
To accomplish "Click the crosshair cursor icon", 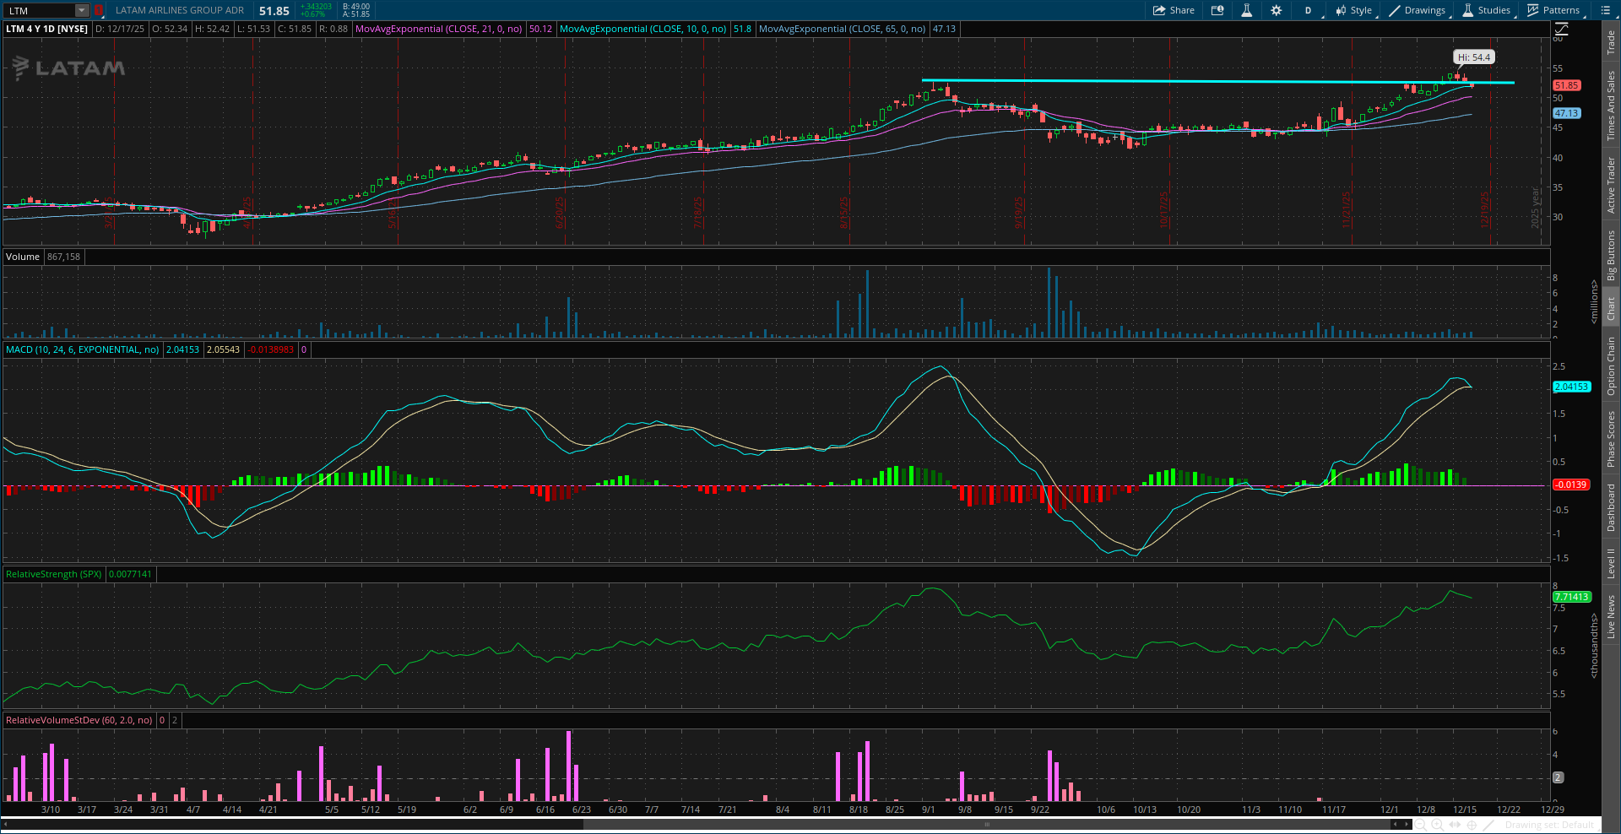I will 1472,825.
